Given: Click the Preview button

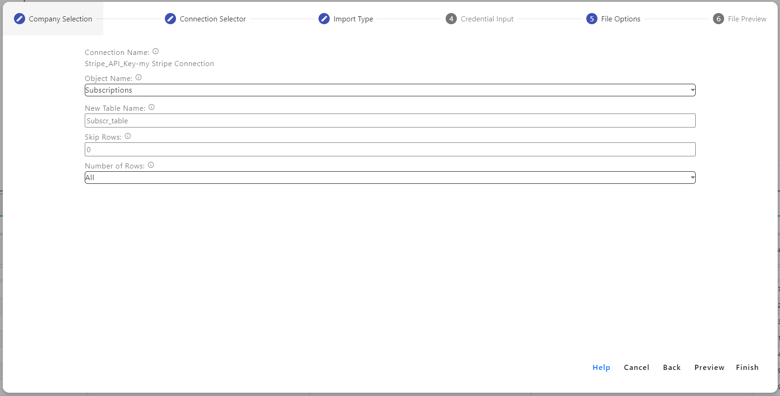Looking at the screenshot, I should click(x=709, y=368).
